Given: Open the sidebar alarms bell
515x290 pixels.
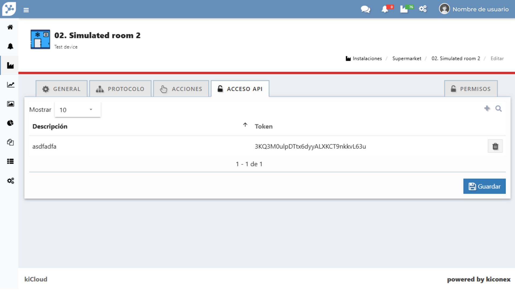Looking at the screenshot, I should coord(10,46).
